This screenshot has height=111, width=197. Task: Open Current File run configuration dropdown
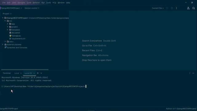point(158,8)
